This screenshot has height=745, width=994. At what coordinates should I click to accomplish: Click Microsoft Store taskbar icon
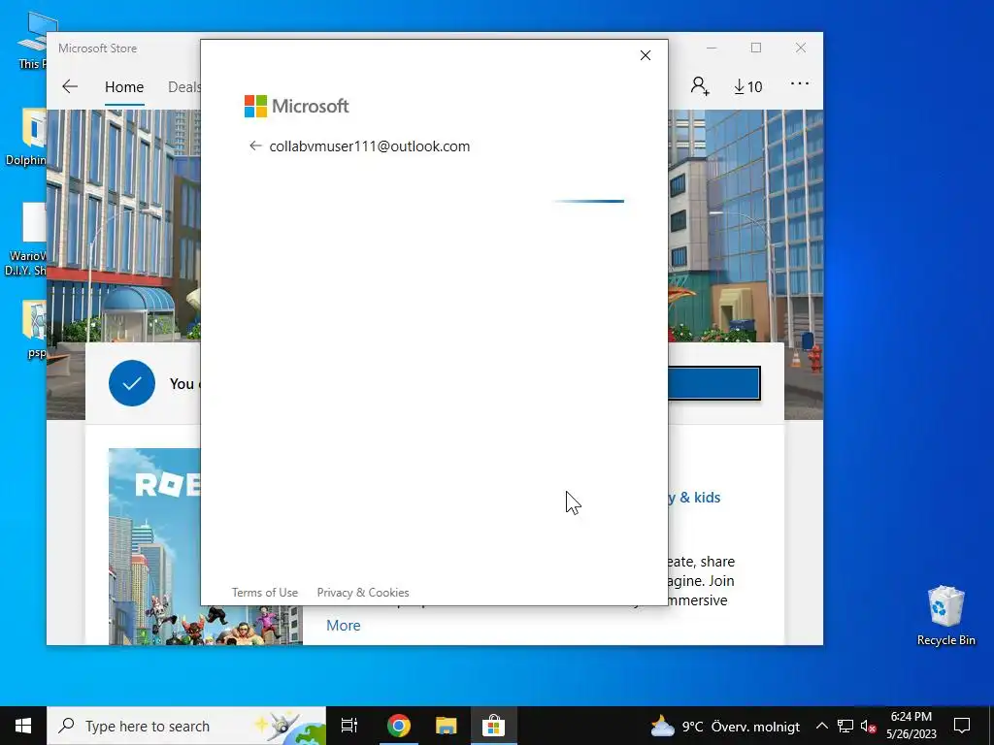coord(493,726)
